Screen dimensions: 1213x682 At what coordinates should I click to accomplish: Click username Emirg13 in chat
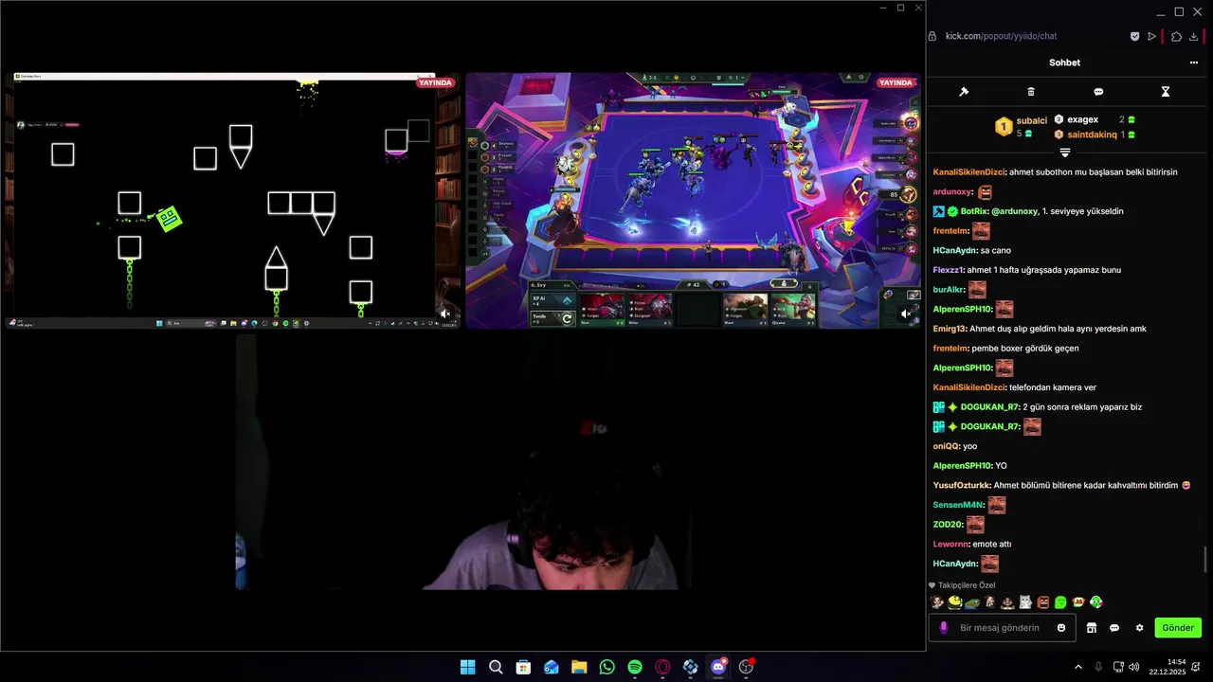[950, 329]
